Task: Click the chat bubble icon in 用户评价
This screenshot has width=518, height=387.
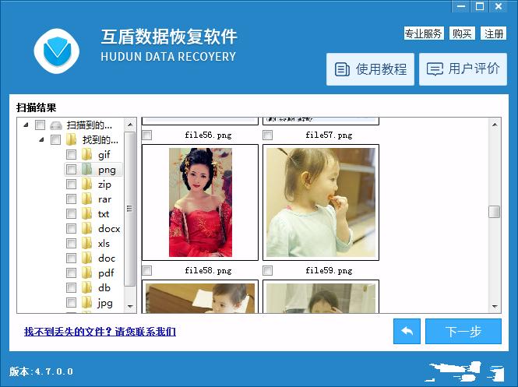Action: (x=435, y=69)
